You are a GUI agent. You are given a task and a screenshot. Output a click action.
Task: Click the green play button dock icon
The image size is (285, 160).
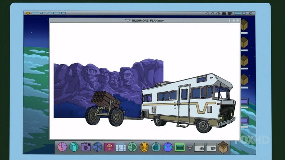(132, 147)
